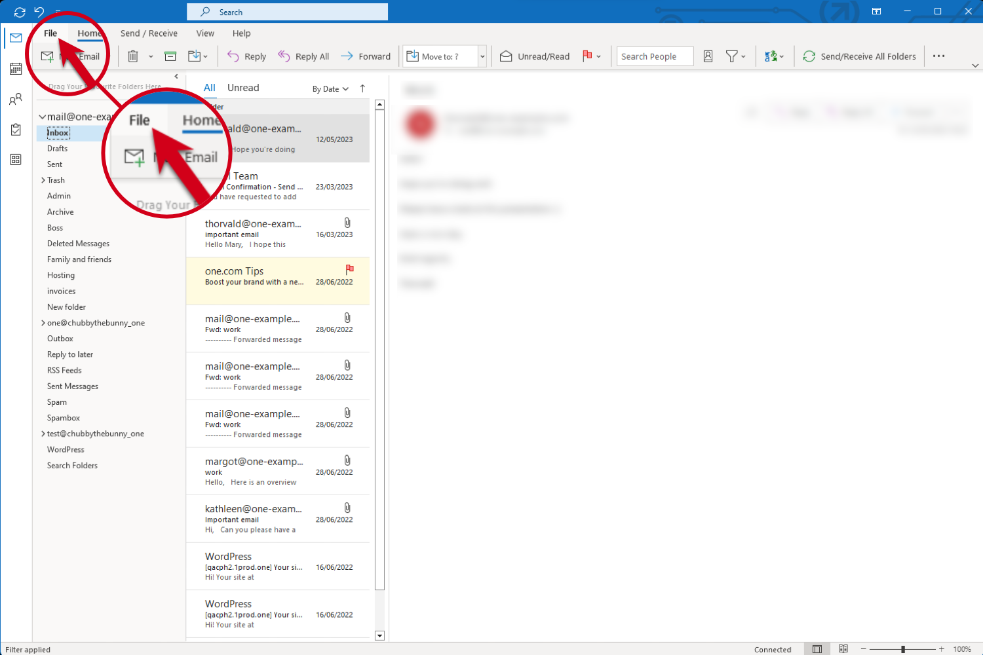The width and height of the screenshot is (983, 655).
Task: Click inside the Search People field
Action: tap(654, 56)
